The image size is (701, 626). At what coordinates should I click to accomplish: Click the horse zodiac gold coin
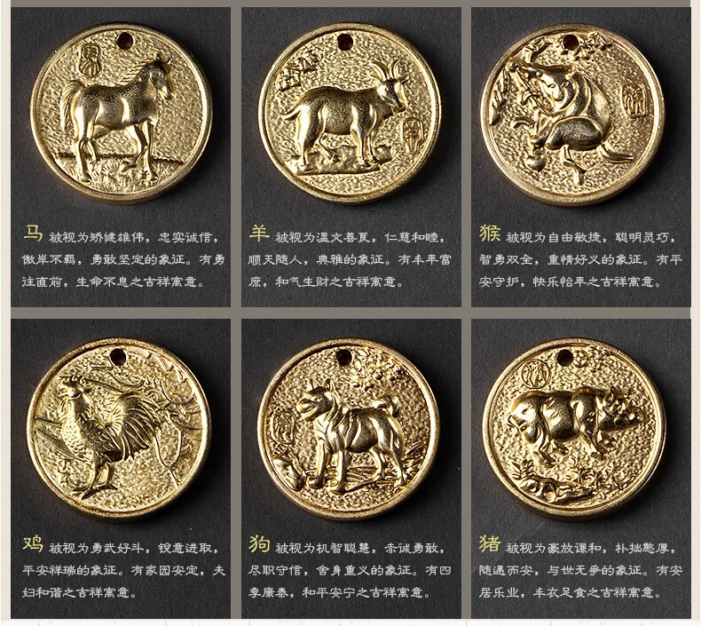click(x=121, y=112)
